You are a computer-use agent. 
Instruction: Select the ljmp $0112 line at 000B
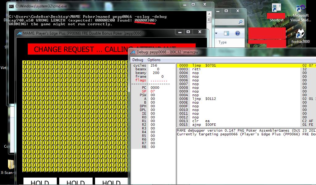246,99
